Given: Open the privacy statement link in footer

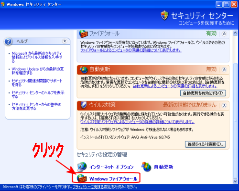Looking at the screenshot, I should (x=92, y=187).
